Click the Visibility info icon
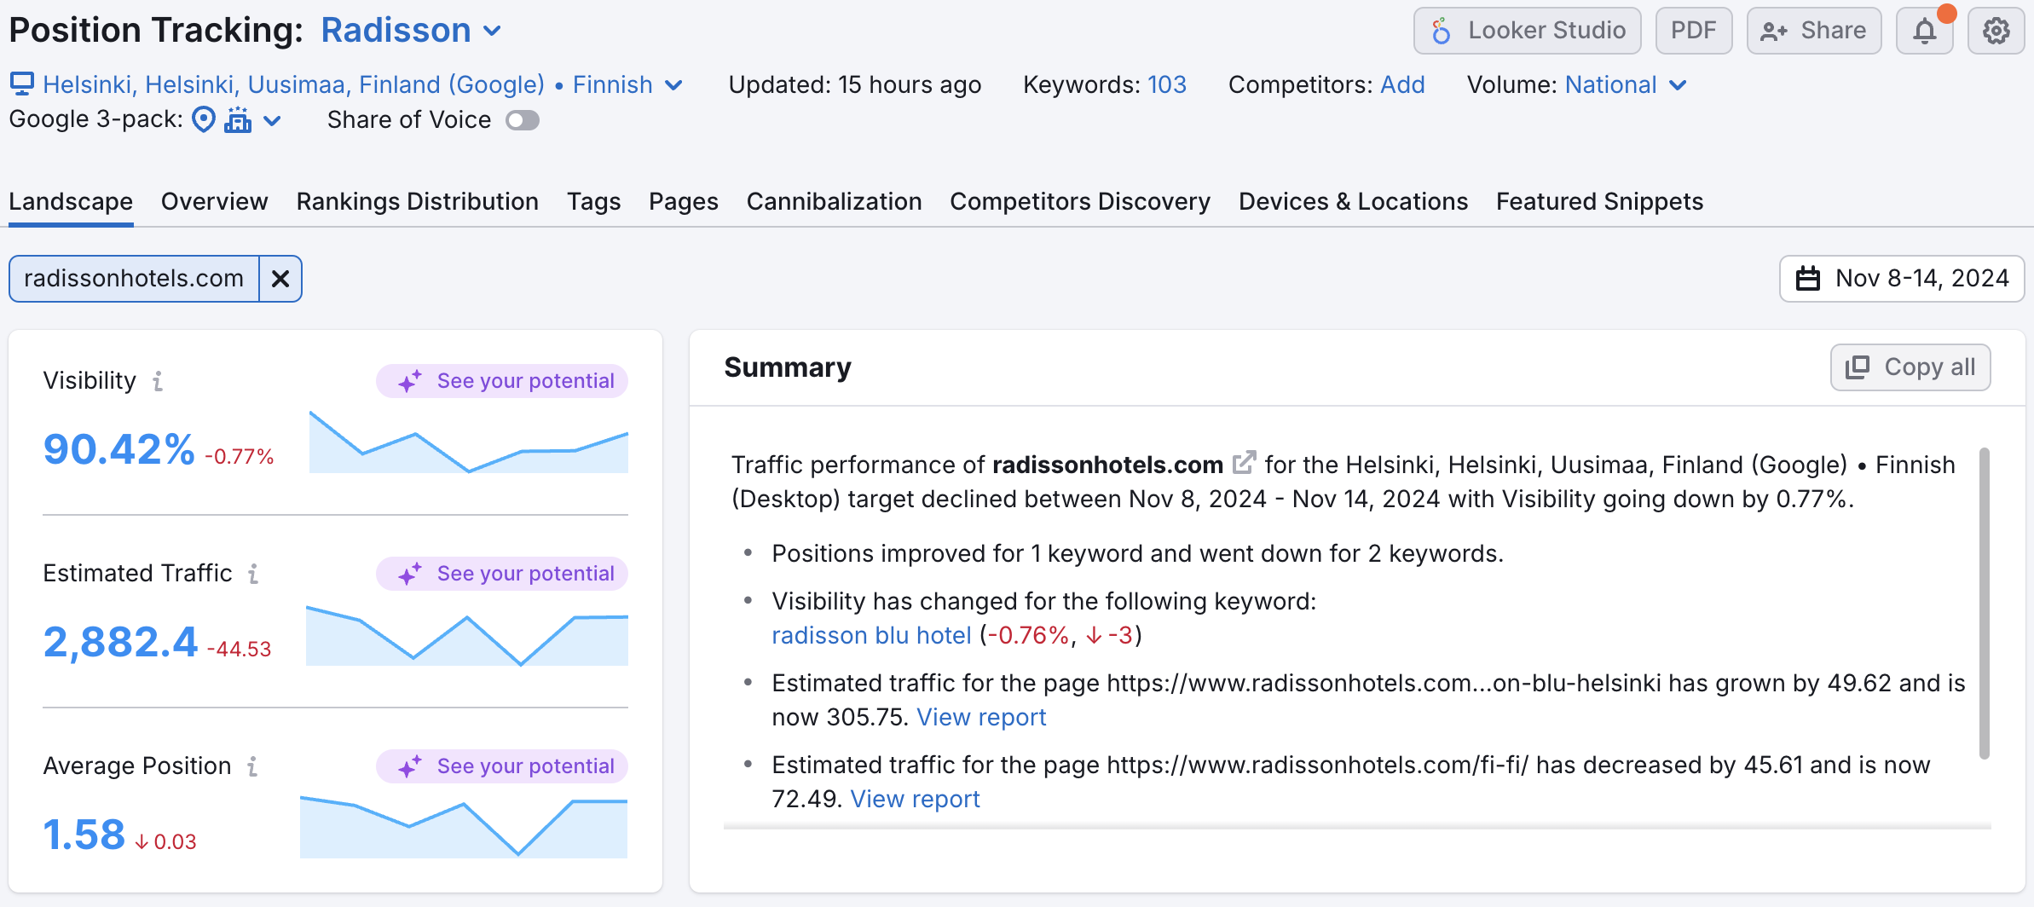This screenshot has width=2034, height=907. (x=158, y=381)
